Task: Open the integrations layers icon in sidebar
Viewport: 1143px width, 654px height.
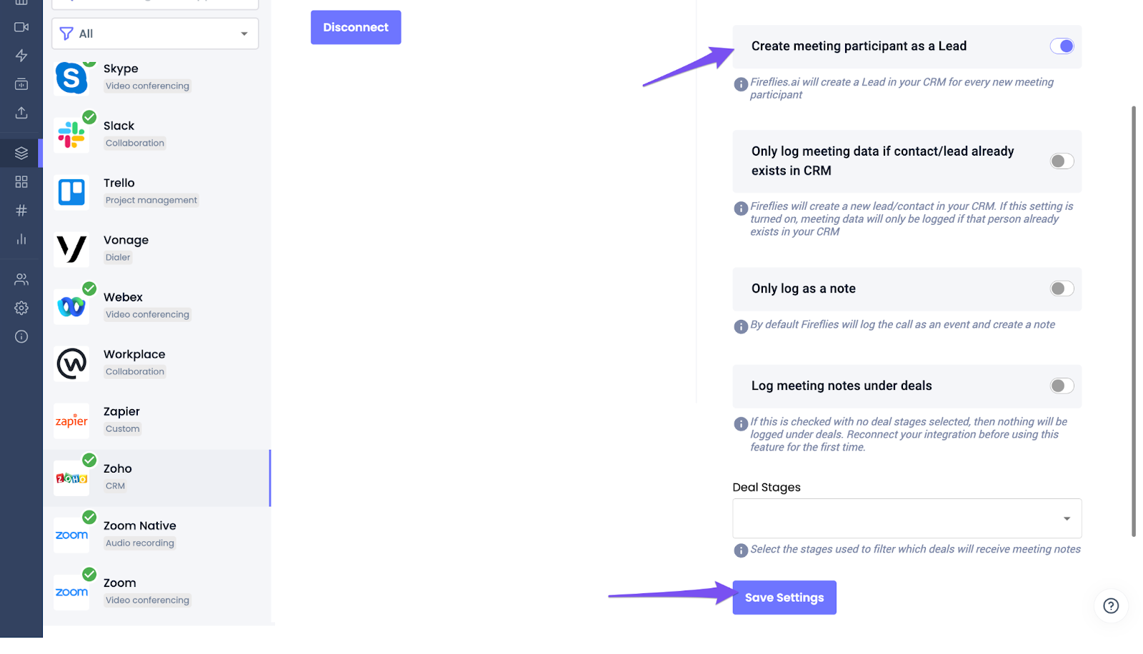Action: pyautogui.click(x=21, y=153)
